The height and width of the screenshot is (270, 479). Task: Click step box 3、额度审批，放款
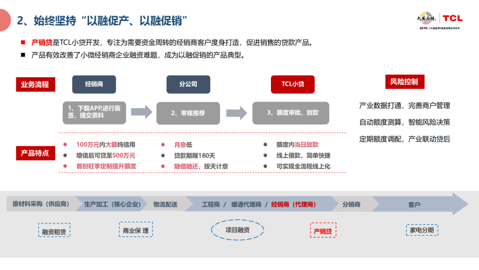tap(291, 113)
